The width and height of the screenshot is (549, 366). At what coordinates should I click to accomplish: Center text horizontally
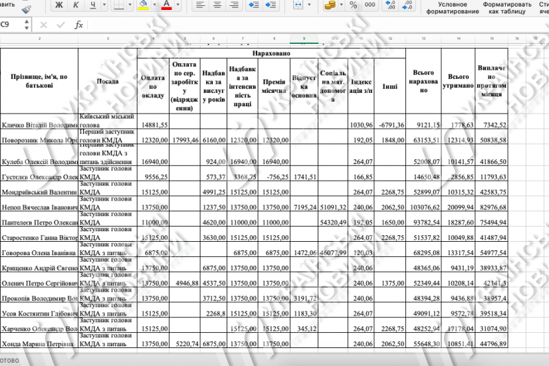(217, 5)
